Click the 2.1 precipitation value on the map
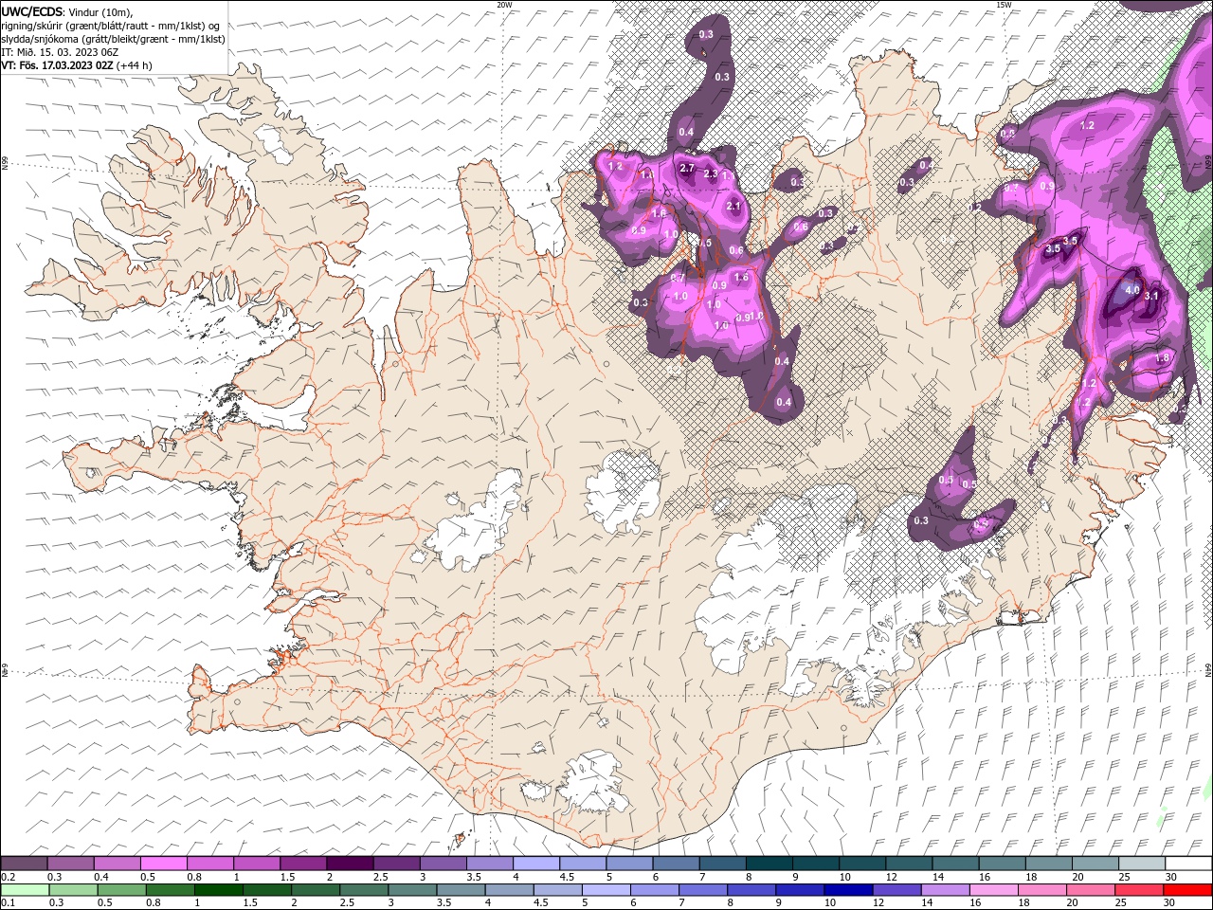The width and height of the screenshot is (1213, 910). pos(733,206)
